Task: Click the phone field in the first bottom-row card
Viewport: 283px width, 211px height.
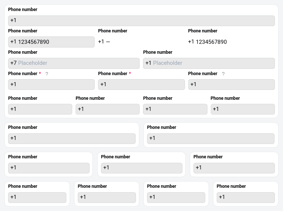Action: (x=37, y=197)
